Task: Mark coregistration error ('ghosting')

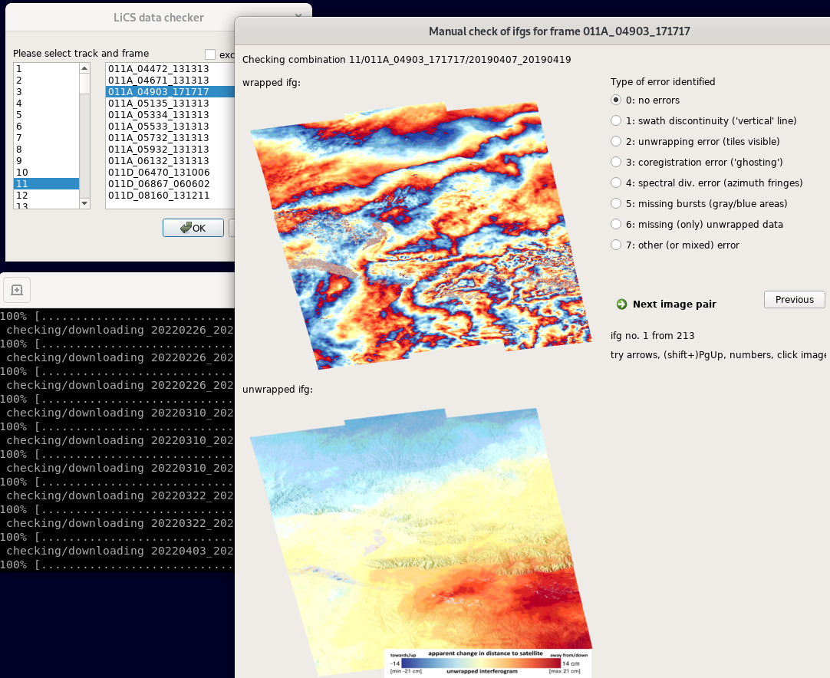Action: (697, 162)
